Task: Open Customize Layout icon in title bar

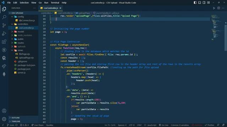Action: pyautogui.click(x=209, y=2)
